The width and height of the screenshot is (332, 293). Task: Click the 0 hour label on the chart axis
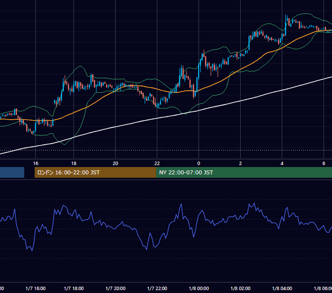pos(199,164)
